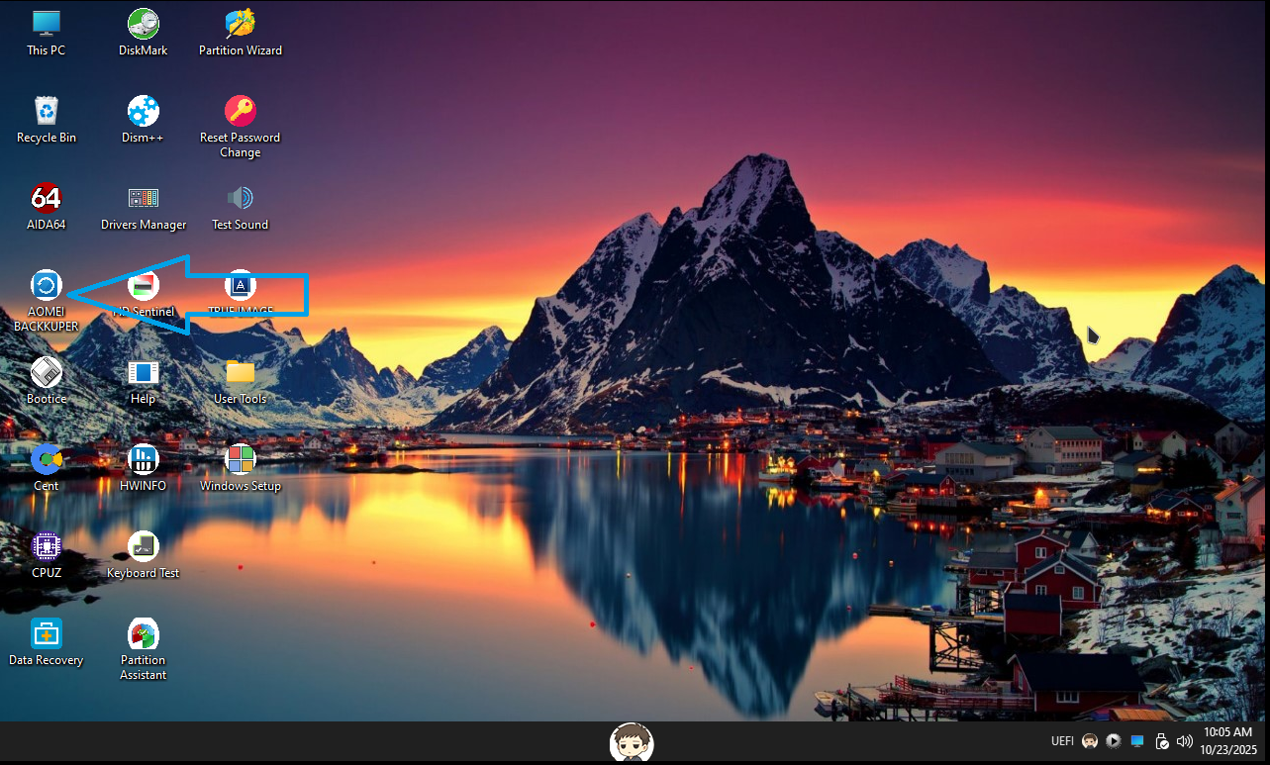Start Windows Setup from the desktop
The height and width of the screenshot is (765, 1270).
(240, 459)
